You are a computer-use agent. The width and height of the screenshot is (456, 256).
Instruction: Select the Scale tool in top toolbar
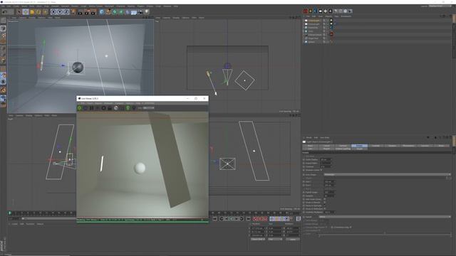pos(32,12)
